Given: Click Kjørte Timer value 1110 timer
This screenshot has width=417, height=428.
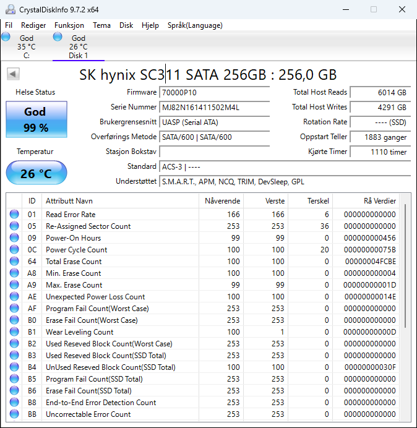Looking at the screenshot, I should pos(380,152).
